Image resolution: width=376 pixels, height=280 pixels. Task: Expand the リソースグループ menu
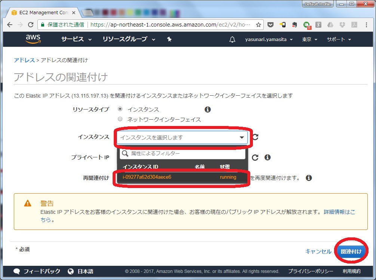pyautogui.click(x=129, y=39)
